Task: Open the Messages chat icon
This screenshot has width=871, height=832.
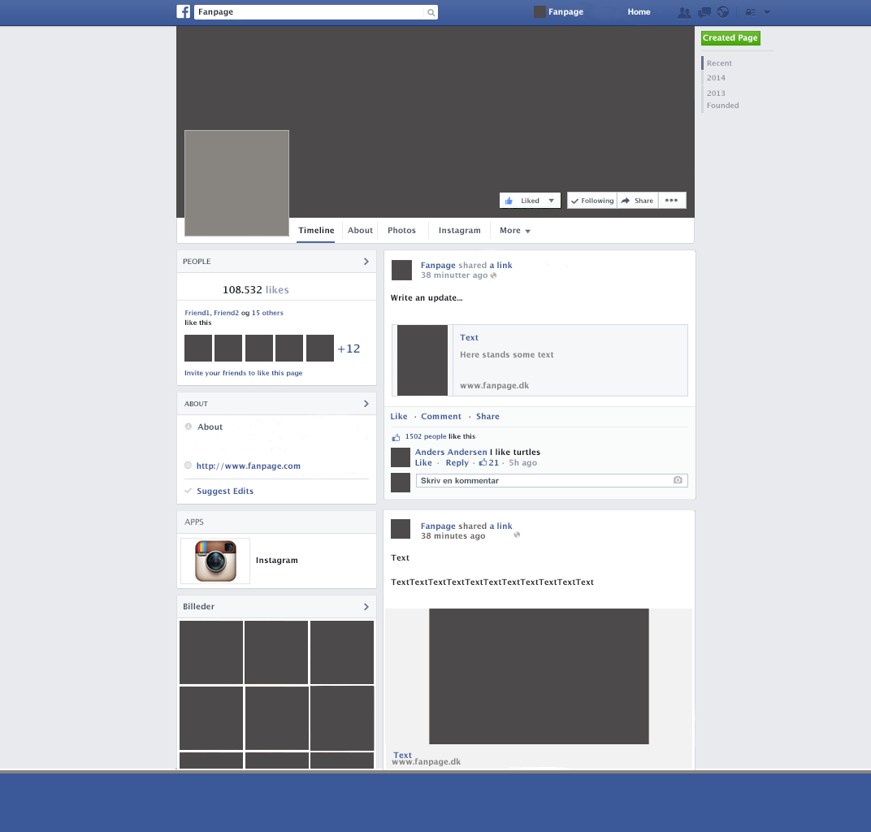Action: point(704,11)
